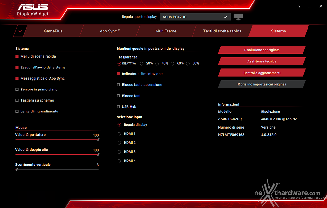Click the Velocità doppio clic slider handle
This screenshot has height=208, width=327.
[98, 154]
